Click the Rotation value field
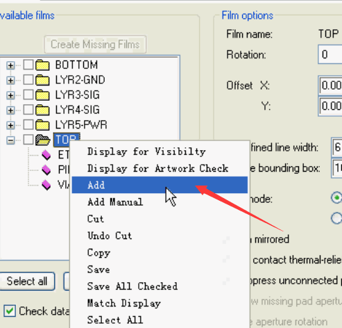Image resolution: width=342 pixels, height=328 pixels. (330, 55)
